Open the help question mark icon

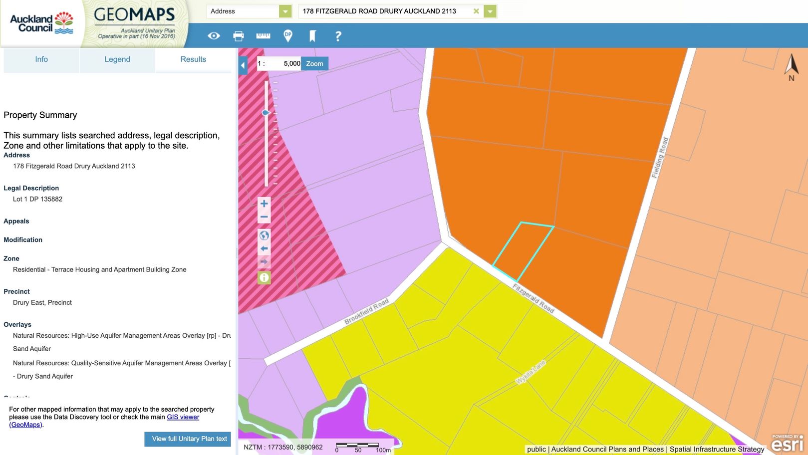(x=338, y=36)
